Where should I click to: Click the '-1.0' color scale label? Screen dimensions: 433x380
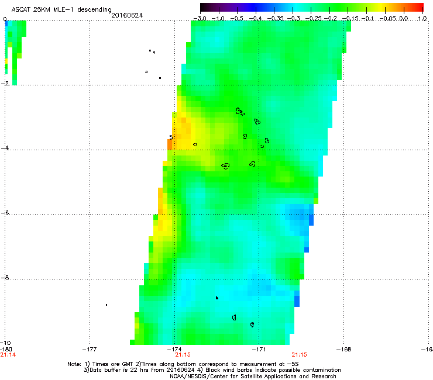coord(218,19)
